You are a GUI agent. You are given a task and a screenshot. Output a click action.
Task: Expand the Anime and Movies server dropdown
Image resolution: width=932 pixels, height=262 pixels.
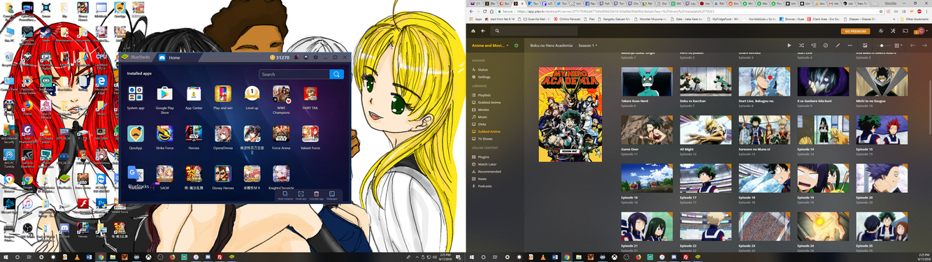point(492,45)
